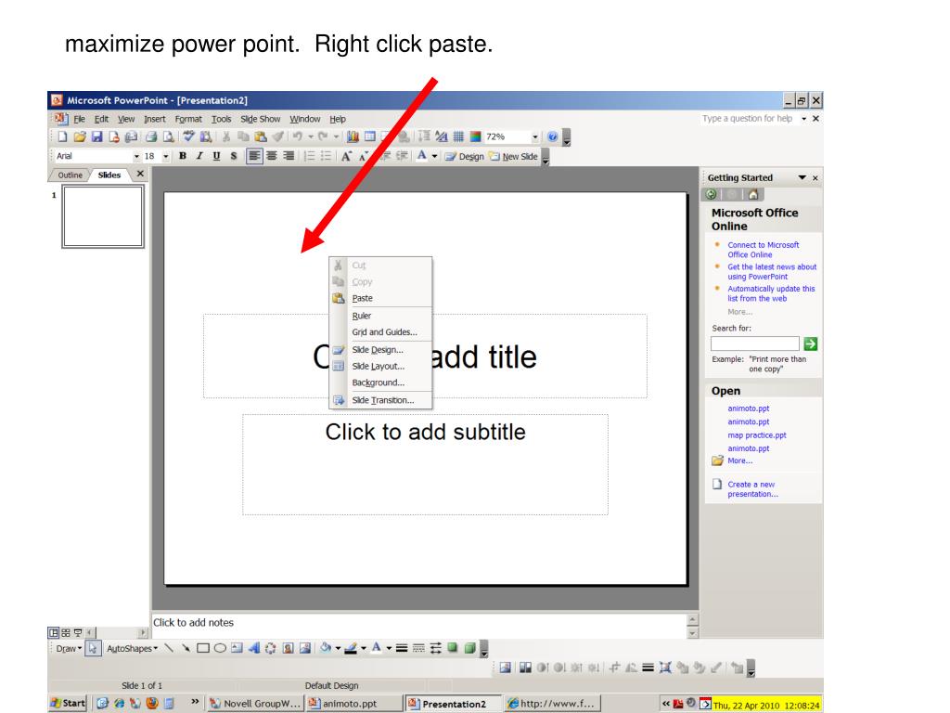The width and height of the screenshot is (950, 713).
Task: Click the green search Go arrow button
Action: point(810,344)
